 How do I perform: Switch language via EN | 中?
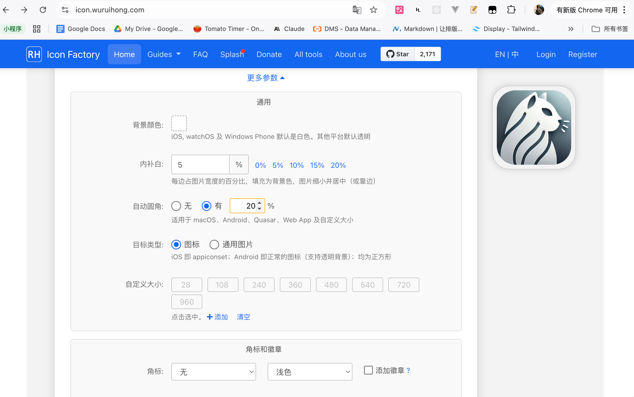(x=507, y=54)
